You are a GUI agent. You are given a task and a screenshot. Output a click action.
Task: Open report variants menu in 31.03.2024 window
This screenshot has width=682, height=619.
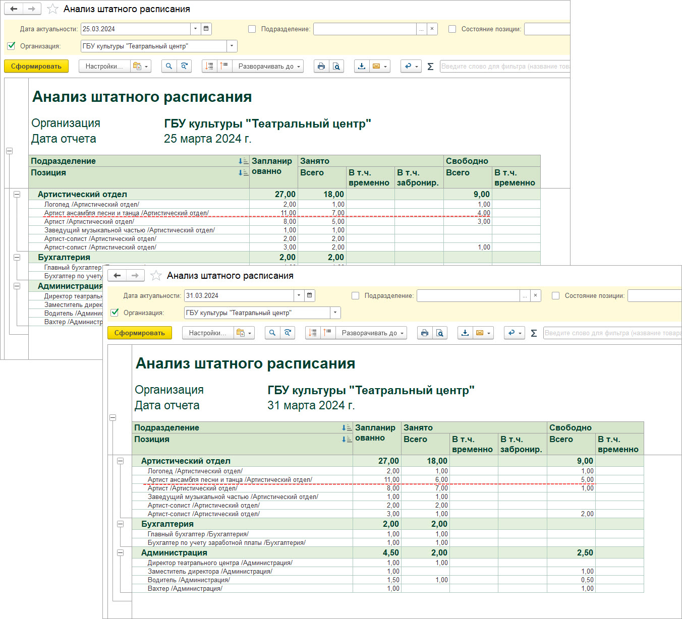pyautogui.click(x=244, y=333)
